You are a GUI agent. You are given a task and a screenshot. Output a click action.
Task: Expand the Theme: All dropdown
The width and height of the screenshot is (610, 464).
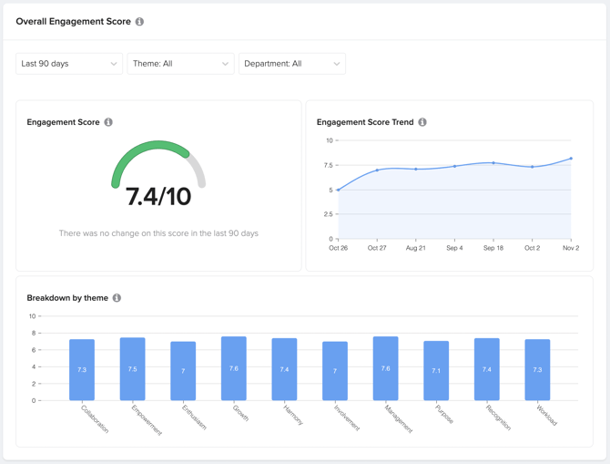[x=180, y=64]
